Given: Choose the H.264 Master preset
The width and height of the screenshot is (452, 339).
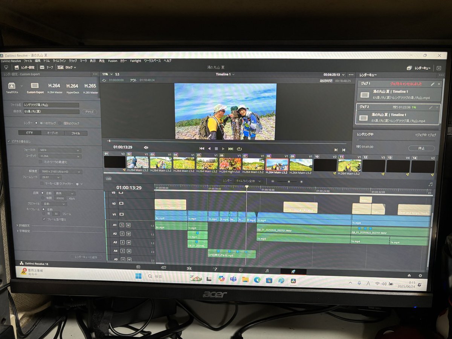Looking at the screenshot, I should 54,88.
